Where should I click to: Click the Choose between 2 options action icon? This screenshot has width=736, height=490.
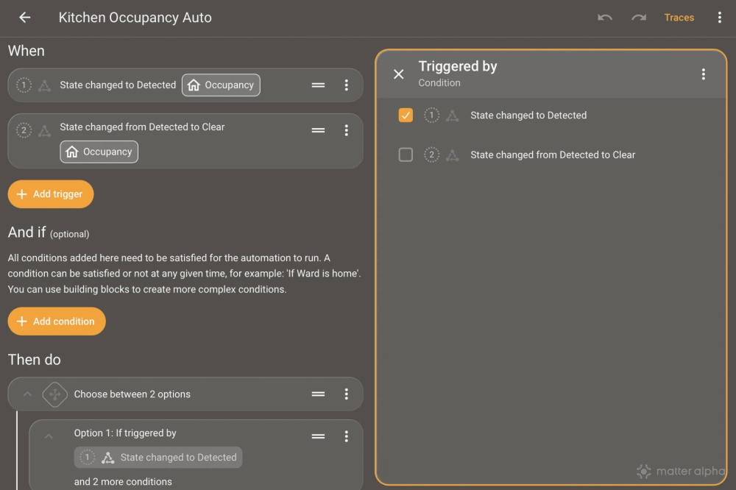click(55, 394)
